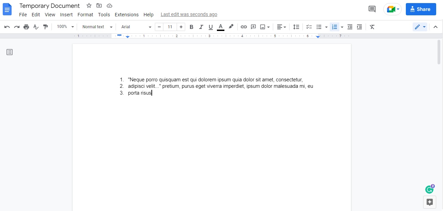
Task: Open the Normal text styles dropdown
Action: pos(97,27)
